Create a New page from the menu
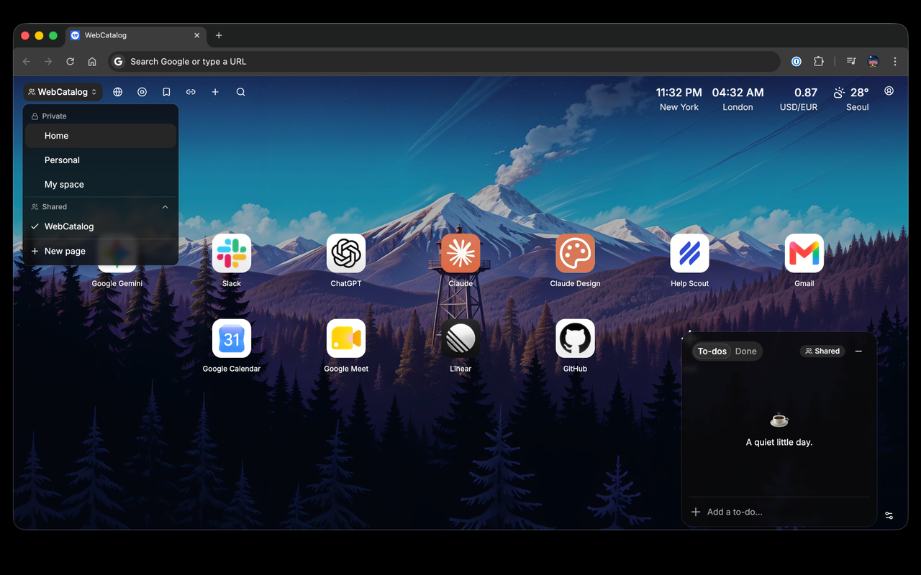 point(101,251)
